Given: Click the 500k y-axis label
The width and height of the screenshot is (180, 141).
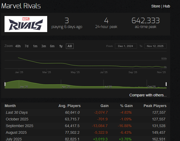Looking at the screenshot, I should point(164,58).
